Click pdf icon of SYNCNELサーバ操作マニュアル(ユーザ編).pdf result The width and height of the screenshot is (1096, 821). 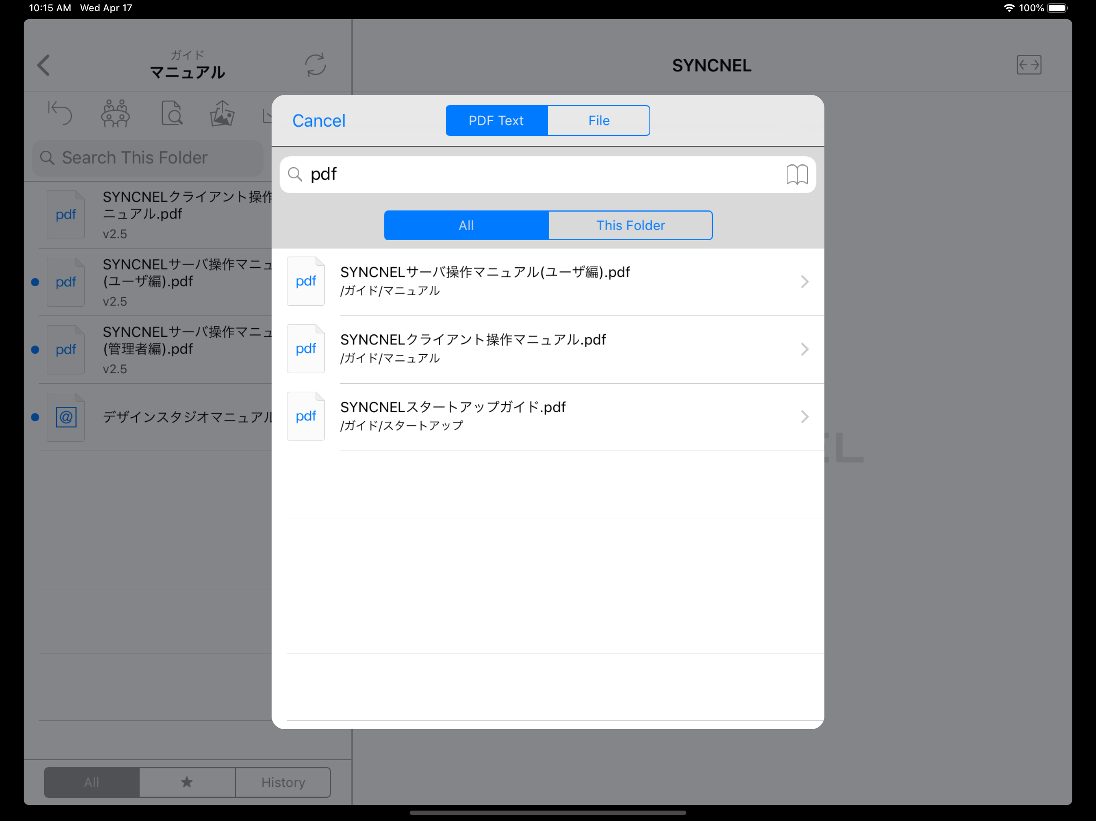[306, 281]
